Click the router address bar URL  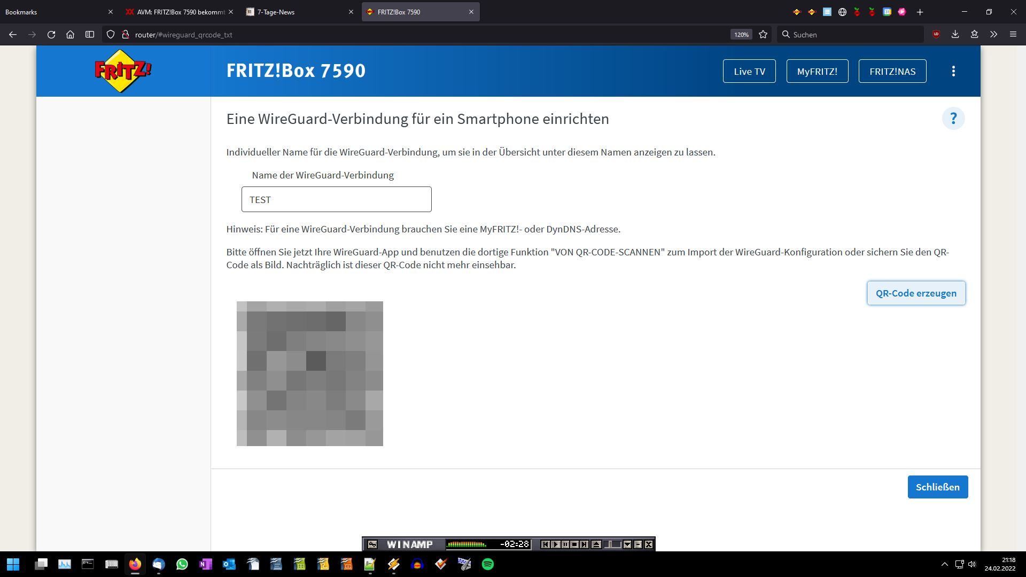pos(183,35)
